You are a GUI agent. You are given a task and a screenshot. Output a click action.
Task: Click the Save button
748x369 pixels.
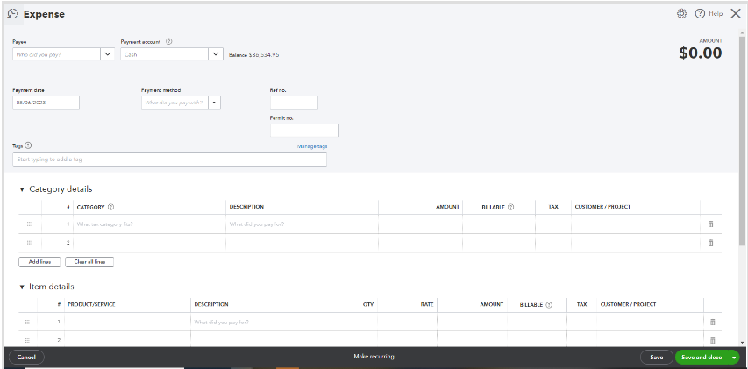tap(657, 357)
